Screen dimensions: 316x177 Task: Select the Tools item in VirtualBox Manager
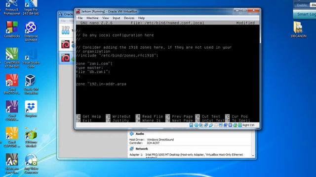[x=67, y=30]
